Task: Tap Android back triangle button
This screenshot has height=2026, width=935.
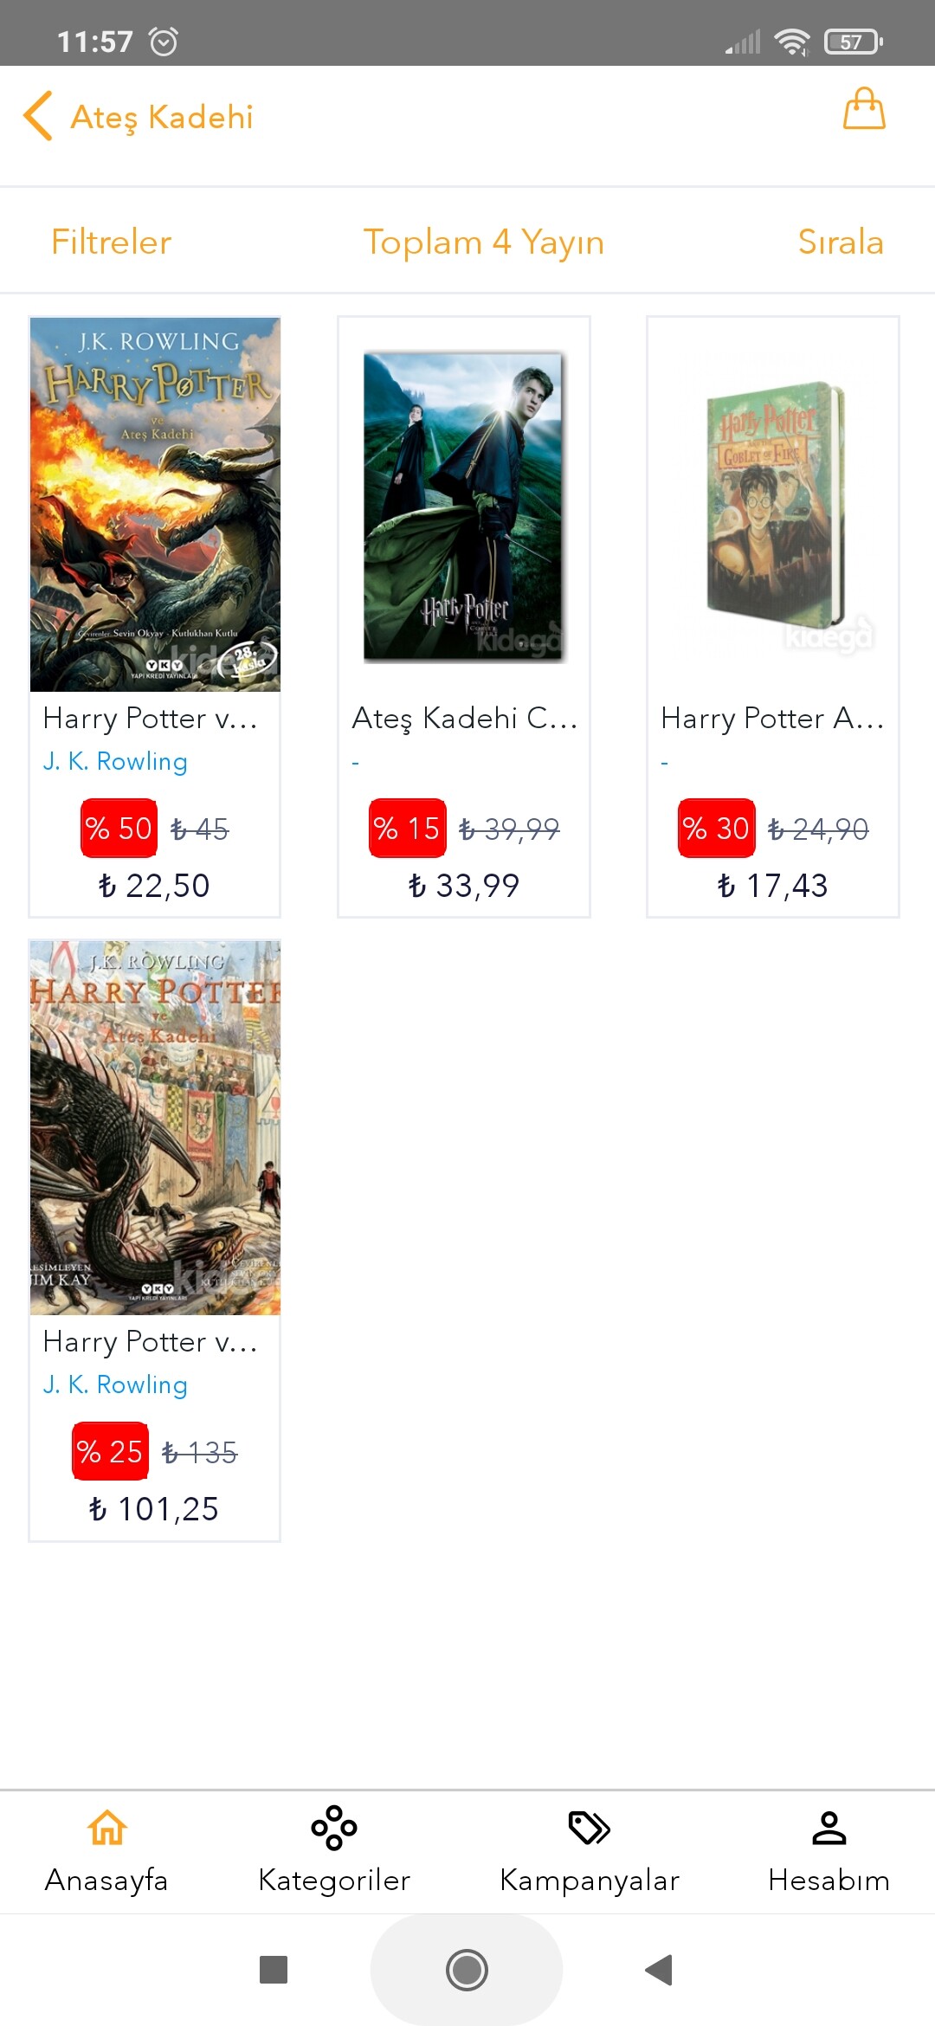Action: click(x=660, y=1970)
